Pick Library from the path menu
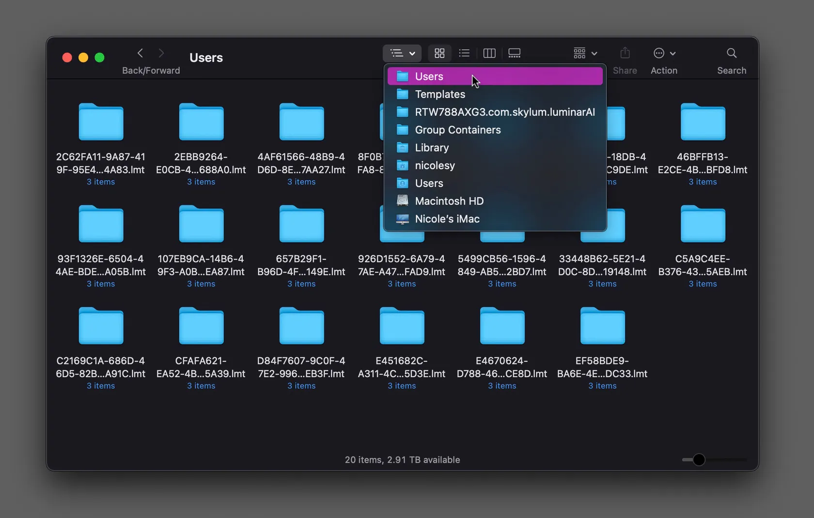The width and height of the screenshot is (814, 518). pos(431,148)
